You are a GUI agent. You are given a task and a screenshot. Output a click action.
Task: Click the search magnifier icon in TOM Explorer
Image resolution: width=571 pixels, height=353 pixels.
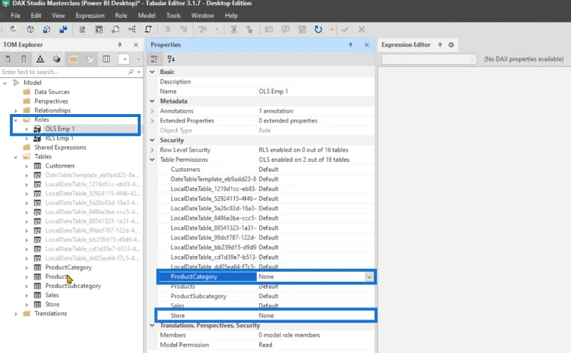point(131,72)
